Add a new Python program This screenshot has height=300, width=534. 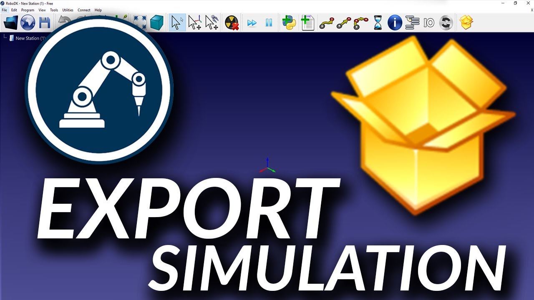[289, 22]
